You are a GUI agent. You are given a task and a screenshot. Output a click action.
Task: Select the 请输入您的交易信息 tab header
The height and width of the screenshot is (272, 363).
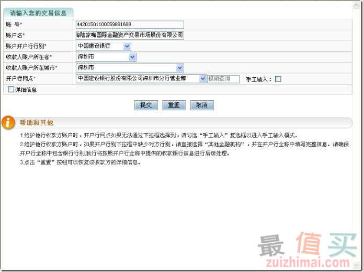[38, 13]
